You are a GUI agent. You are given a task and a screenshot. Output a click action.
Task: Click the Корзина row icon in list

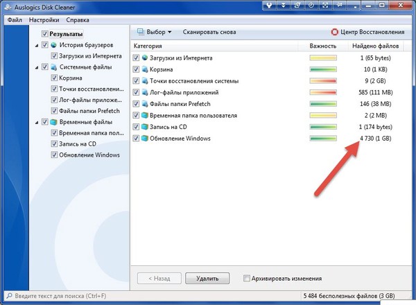point(145,69)
